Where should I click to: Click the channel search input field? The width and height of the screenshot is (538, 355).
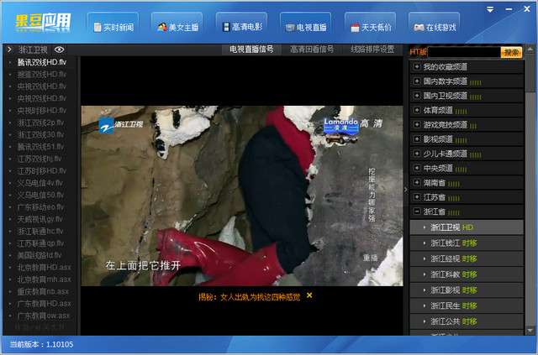tap(464, 52)
